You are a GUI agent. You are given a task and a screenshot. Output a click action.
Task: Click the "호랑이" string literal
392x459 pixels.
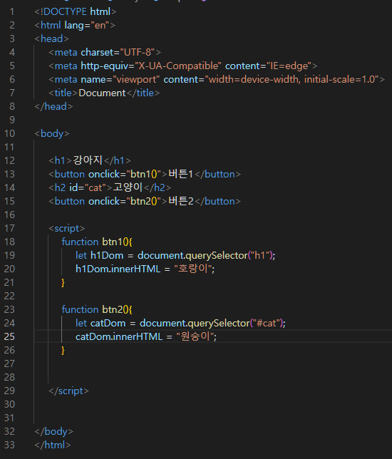(x=193, y=269)
